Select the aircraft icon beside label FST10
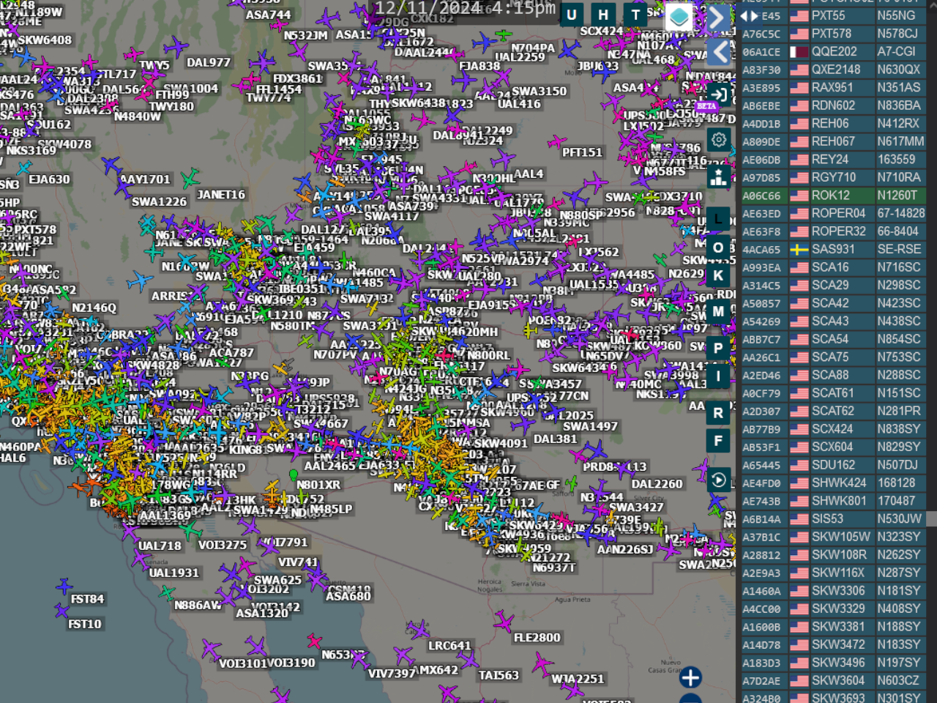937x703 pixels. pos(61,610)
